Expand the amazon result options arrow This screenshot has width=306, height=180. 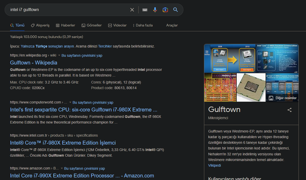pos(62,168)
